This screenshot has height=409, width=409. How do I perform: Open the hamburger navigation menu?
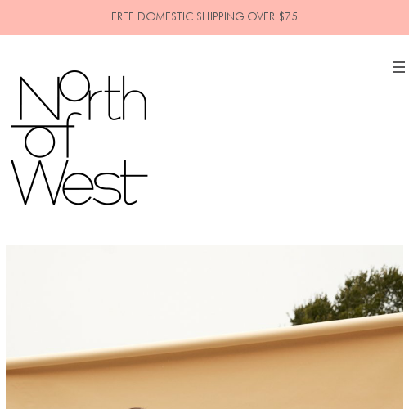click(x=398, y=67)
